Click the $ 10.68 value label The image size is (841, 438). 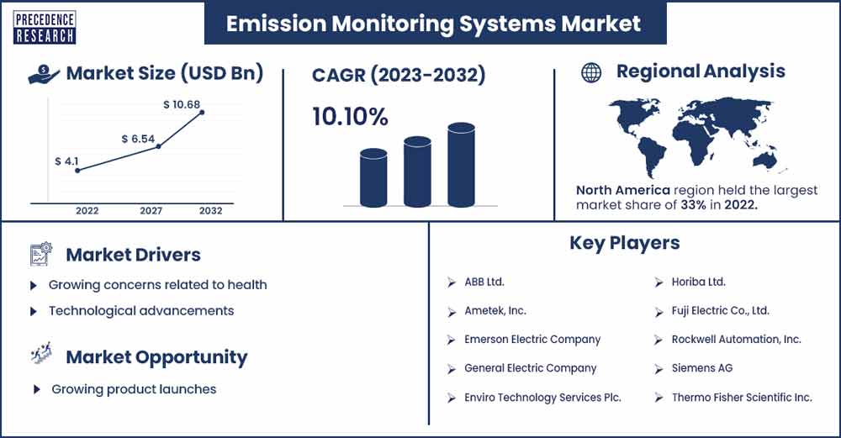click(x=182, y=104)
